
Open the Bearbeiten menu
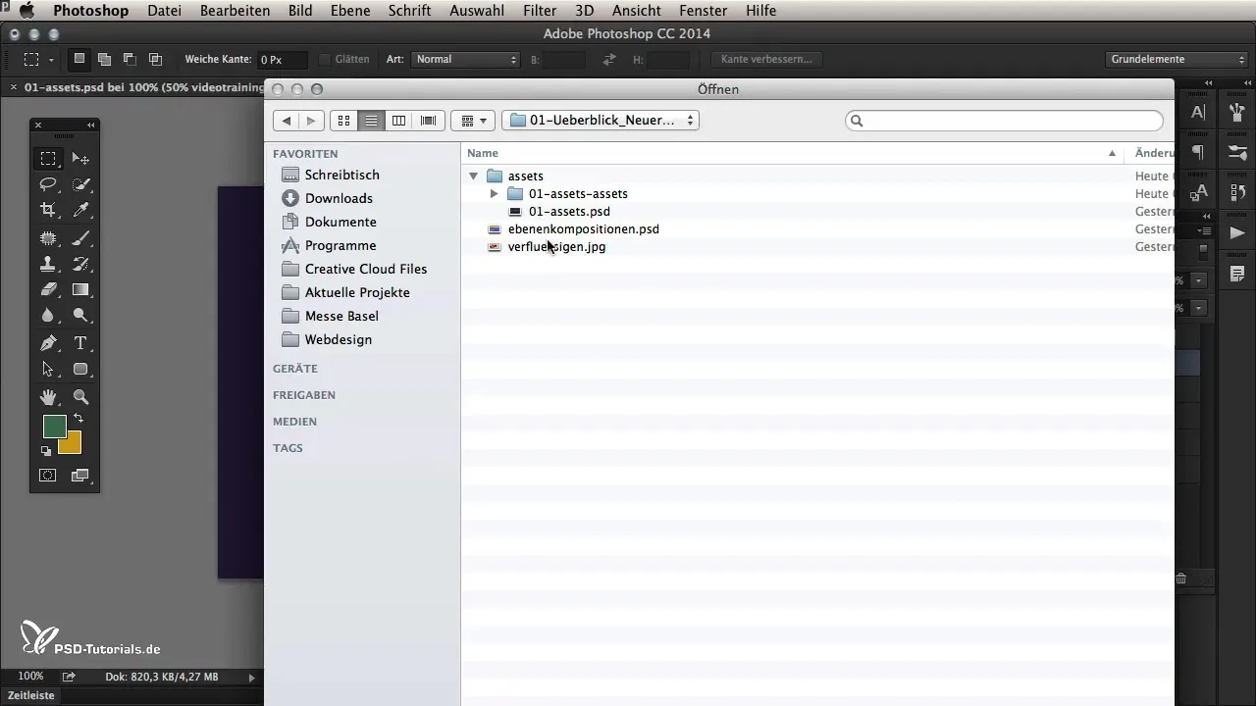235,11
